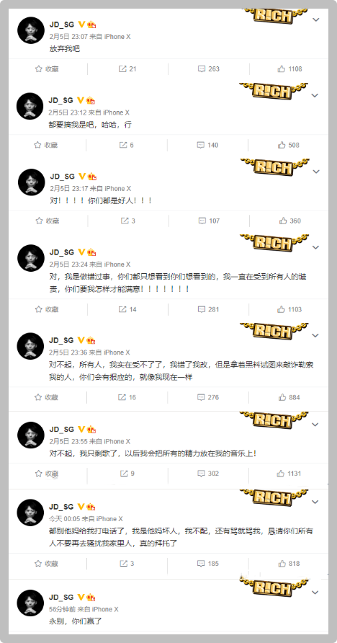The height and width of the screenshot is (643, 337).
Task: Toggle like on post with 818 likes
Action: click(289, 564)
